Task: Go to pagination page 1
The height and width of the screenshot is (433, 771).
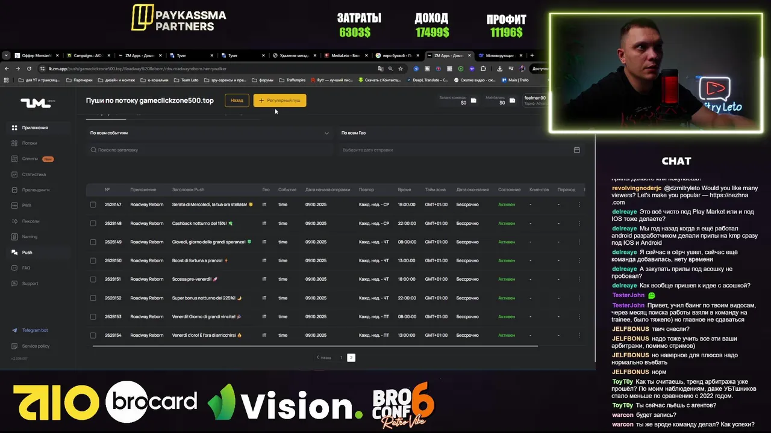Action: [341, 357]
